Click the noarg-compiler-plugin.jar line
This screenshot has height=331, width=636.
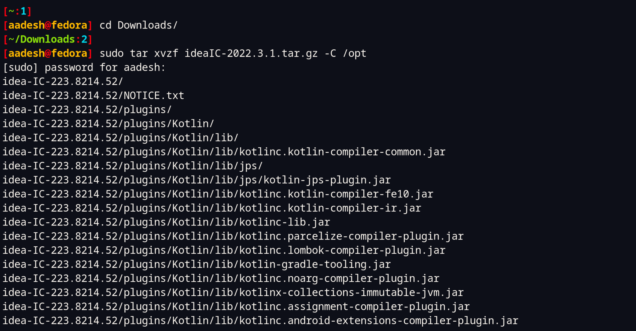click(x=221, y=278)
